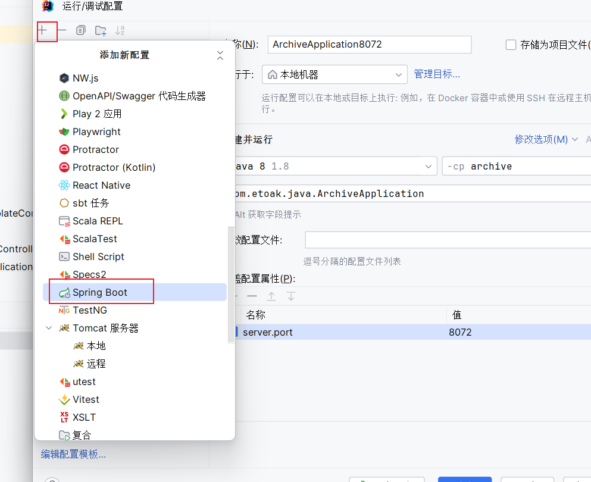Open 修改选项(M) dropdown
Image resolution: width=591 pixels, height=482 pixels.
point(546,139)
